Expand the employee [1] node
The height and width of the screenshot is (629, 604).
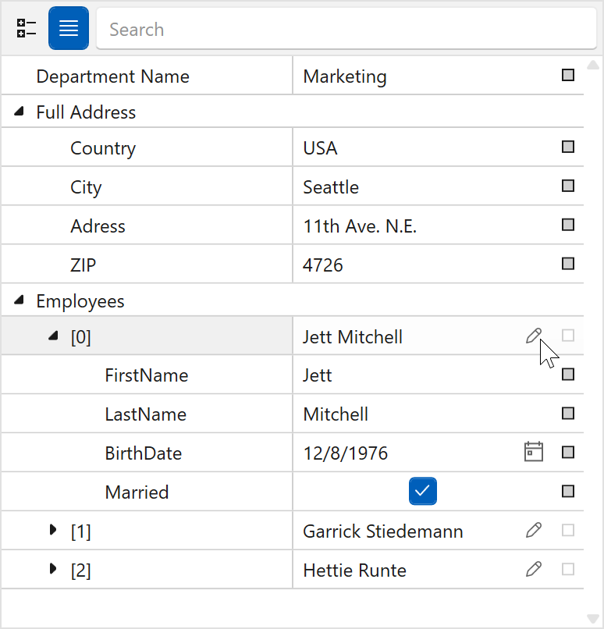(53, 531)
